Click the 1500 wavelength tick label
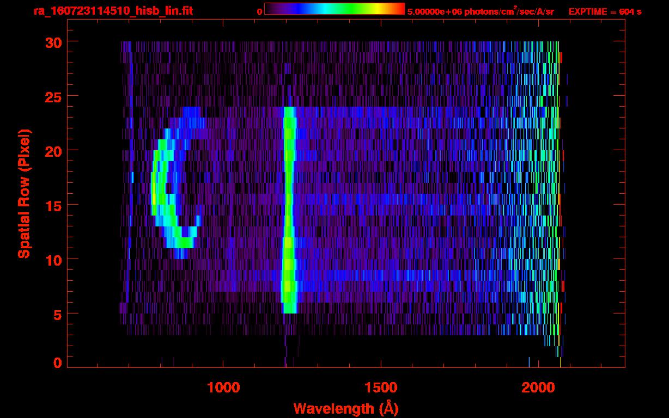669x418 pixels. (x=380, y=388)
